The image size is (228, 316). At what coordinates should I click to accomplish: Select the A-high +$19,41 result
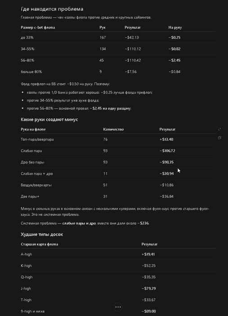[148, 254]
